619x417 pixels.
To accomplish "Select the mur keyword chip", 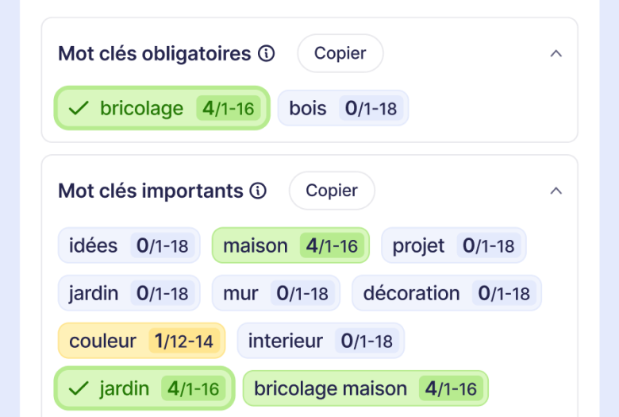I will [276, 293].
